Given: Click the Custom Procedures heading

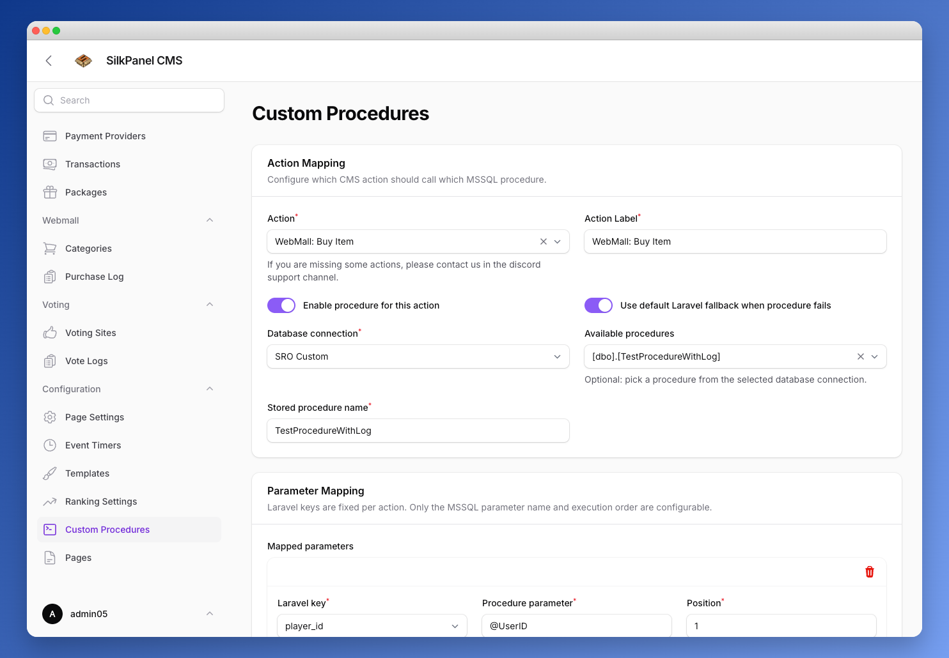Looking at the screenshot, I should point(341,113).
